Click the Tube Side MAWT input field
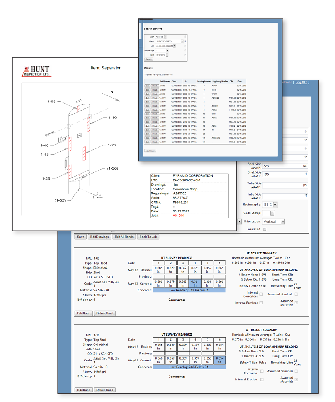 coord(285,196)
